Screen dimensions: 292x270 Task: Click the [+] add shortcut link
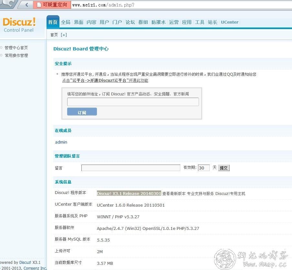coord(64,35)
